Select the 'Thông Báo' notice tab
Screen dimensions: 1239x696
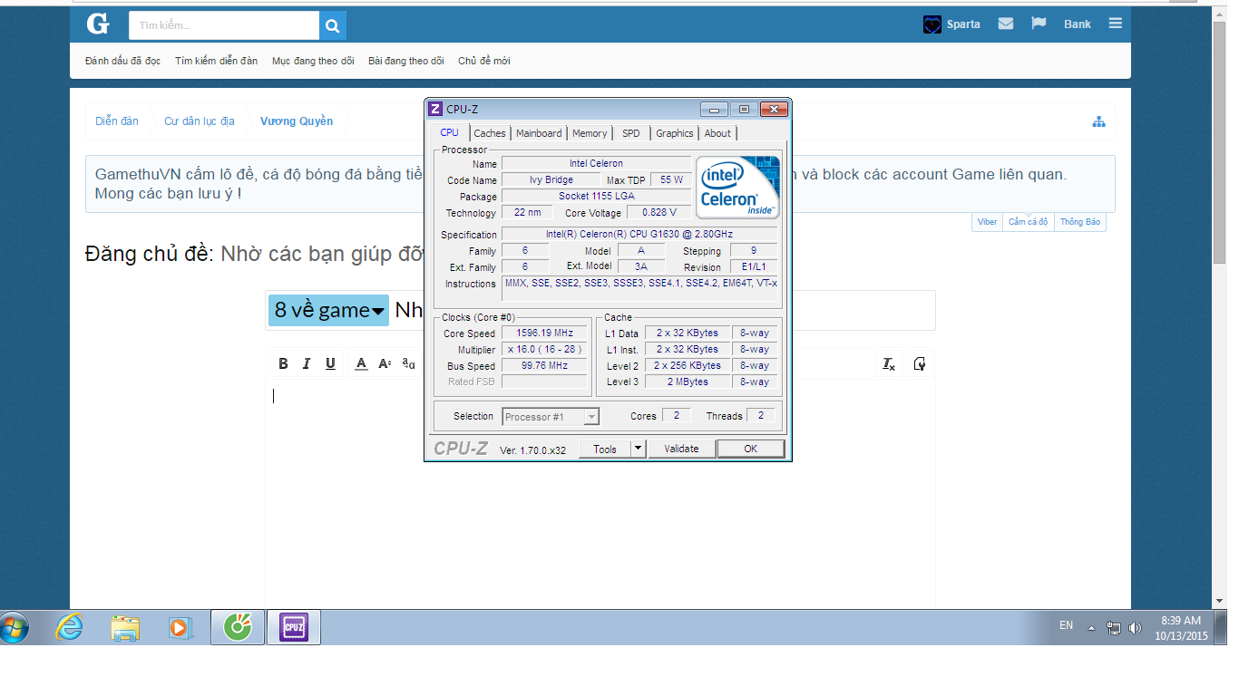1080,222
